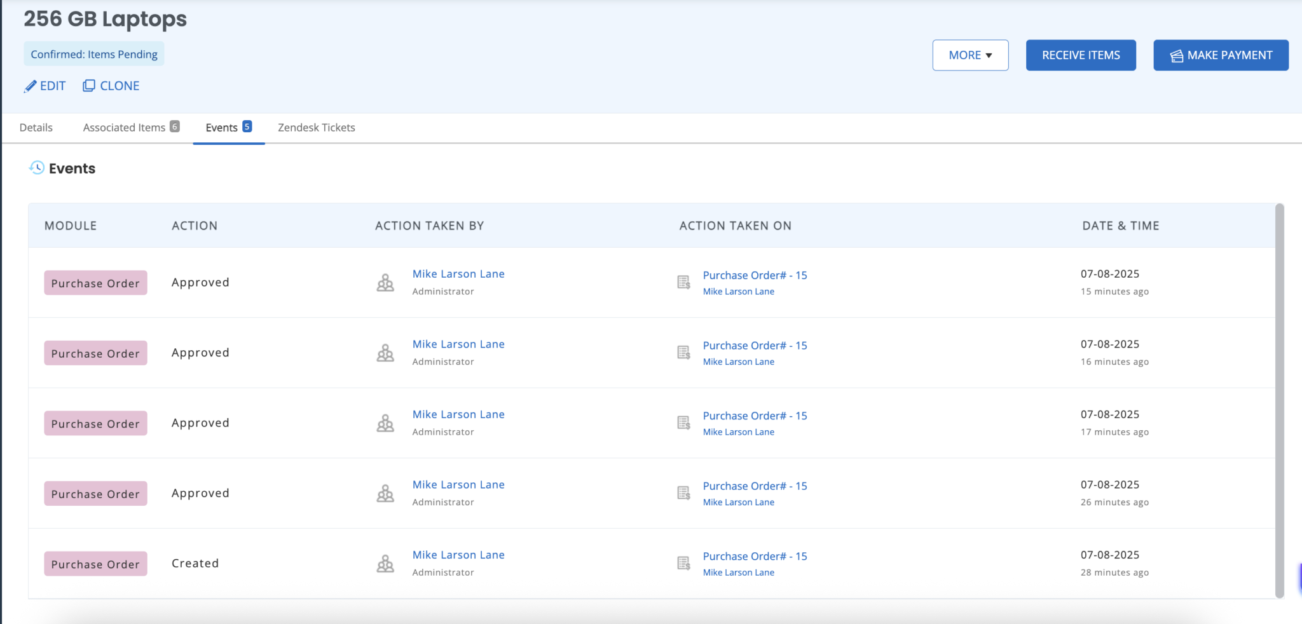Select the Clone duplicate icon
Screen dimensions: 1302x624
pos(89,85)
